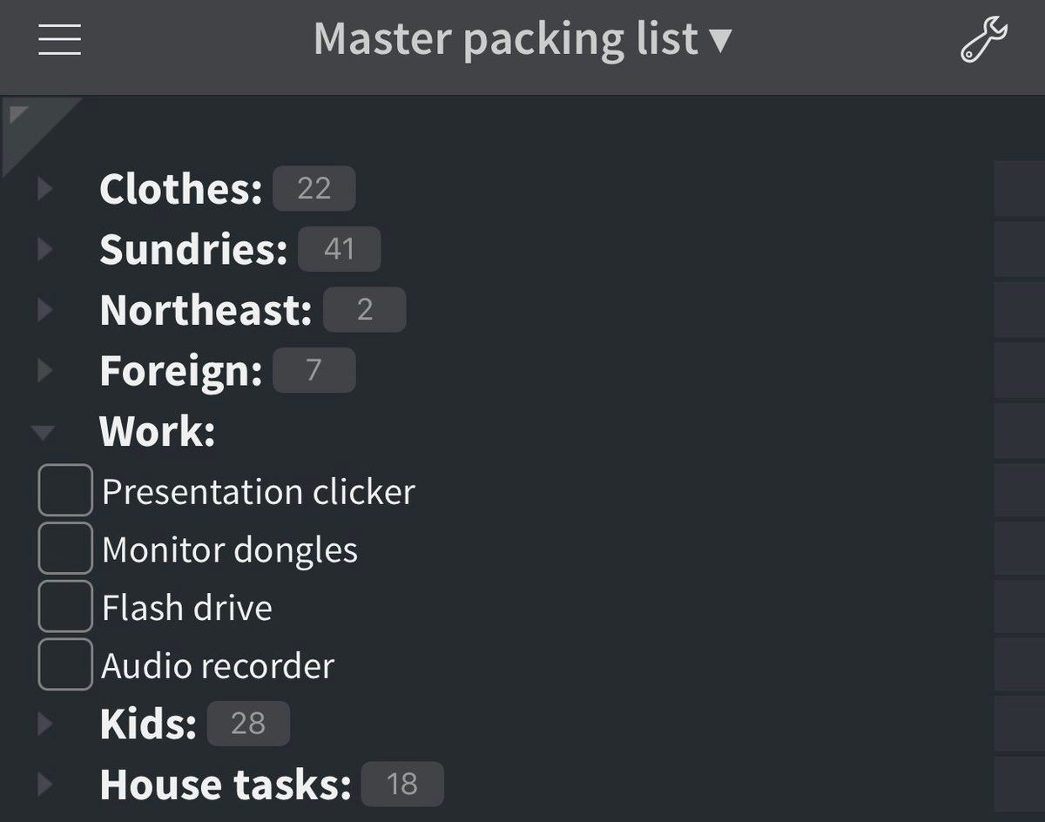Click the Clothes item count badge 22
1045x822 pixels.
coord(313,188)
